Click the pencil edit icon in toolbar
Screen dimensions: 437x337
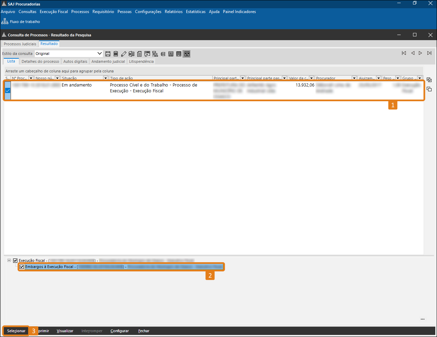pyautogui.click(x=124, y=54)
